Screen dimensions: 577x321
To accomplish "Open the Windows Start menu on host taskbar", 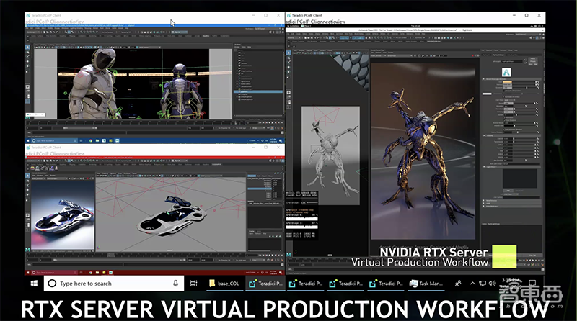I will (x=33, y=284).
